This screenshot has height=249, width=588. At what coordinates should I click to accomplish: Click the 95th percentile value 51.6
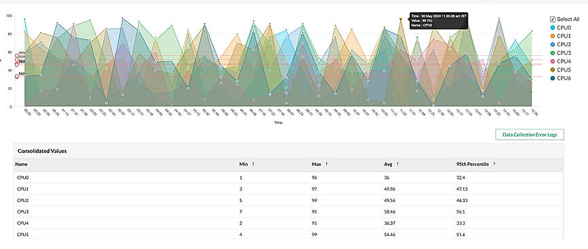point(461,235)
